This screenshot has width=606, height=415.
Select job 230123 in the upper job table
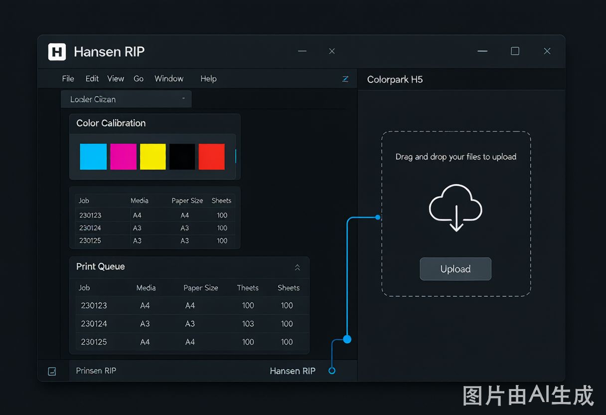(x=154, y=215)
